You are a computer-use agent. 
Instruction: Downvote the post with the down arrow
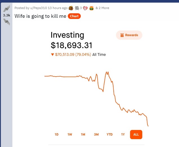click(6, 22)
